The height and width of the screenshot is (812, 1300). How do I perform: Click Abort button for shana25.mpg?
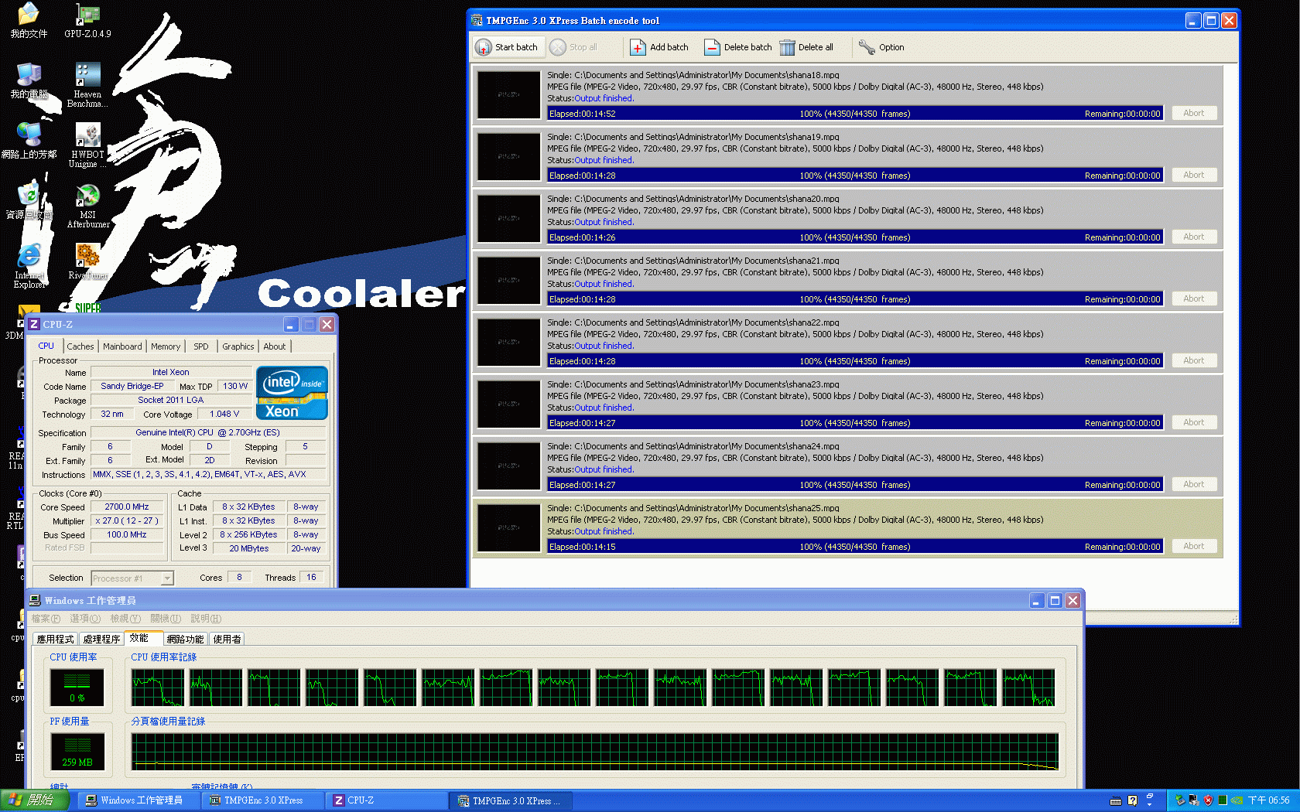[1193, 546]
